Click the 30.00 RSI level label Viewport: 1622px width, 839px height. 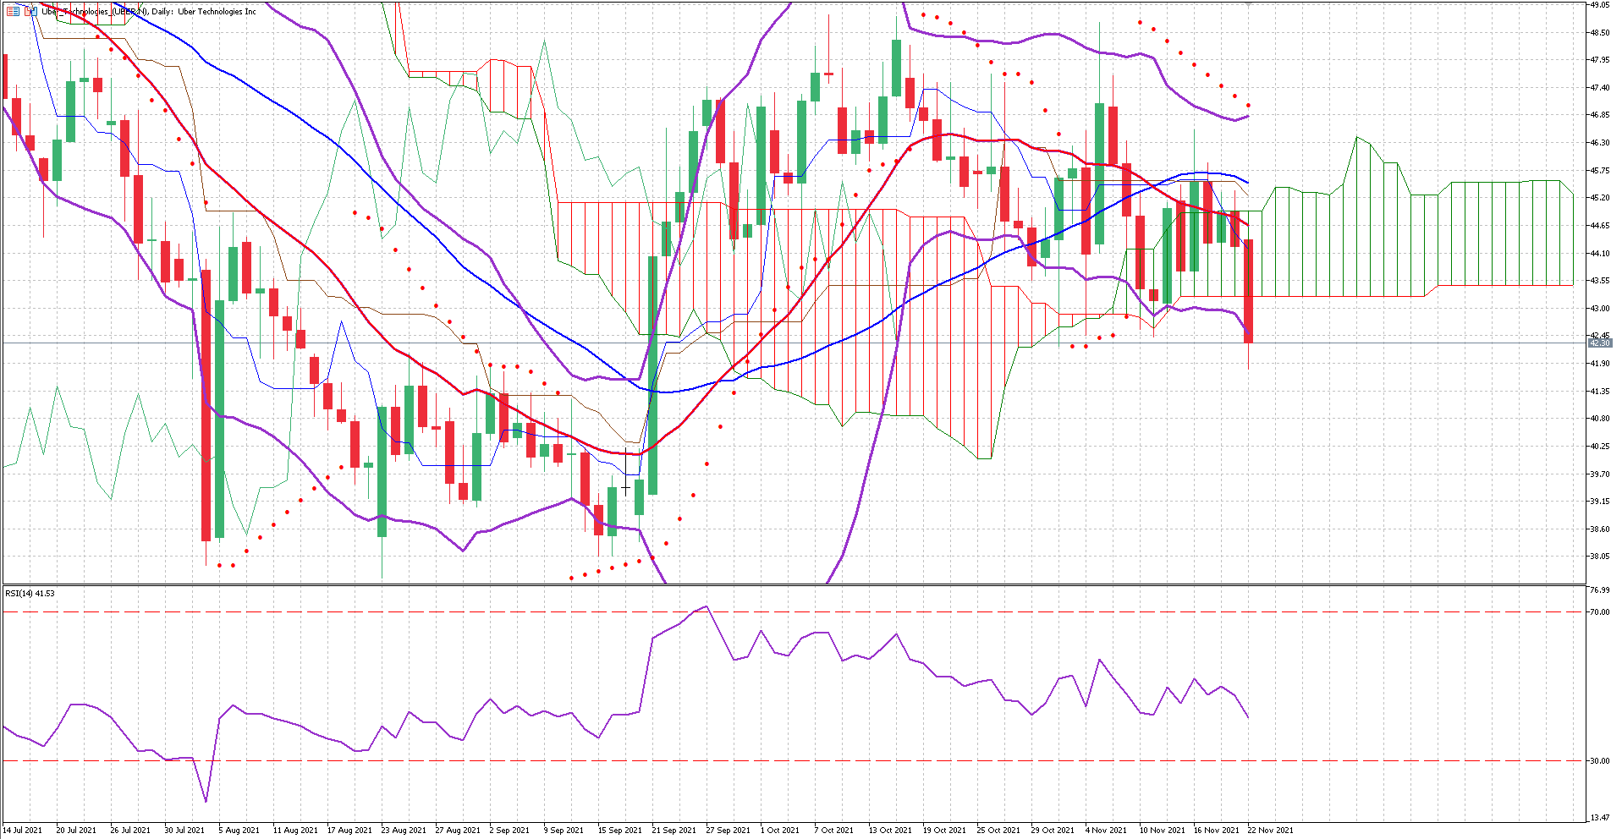(x=1599, y=760)
